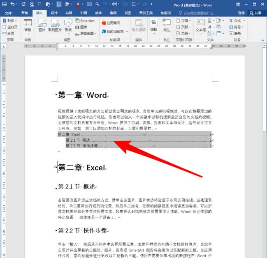This screenshot has width=267, height=258.
Task: Click the 图片 picture insert icon
Action: 42,25
